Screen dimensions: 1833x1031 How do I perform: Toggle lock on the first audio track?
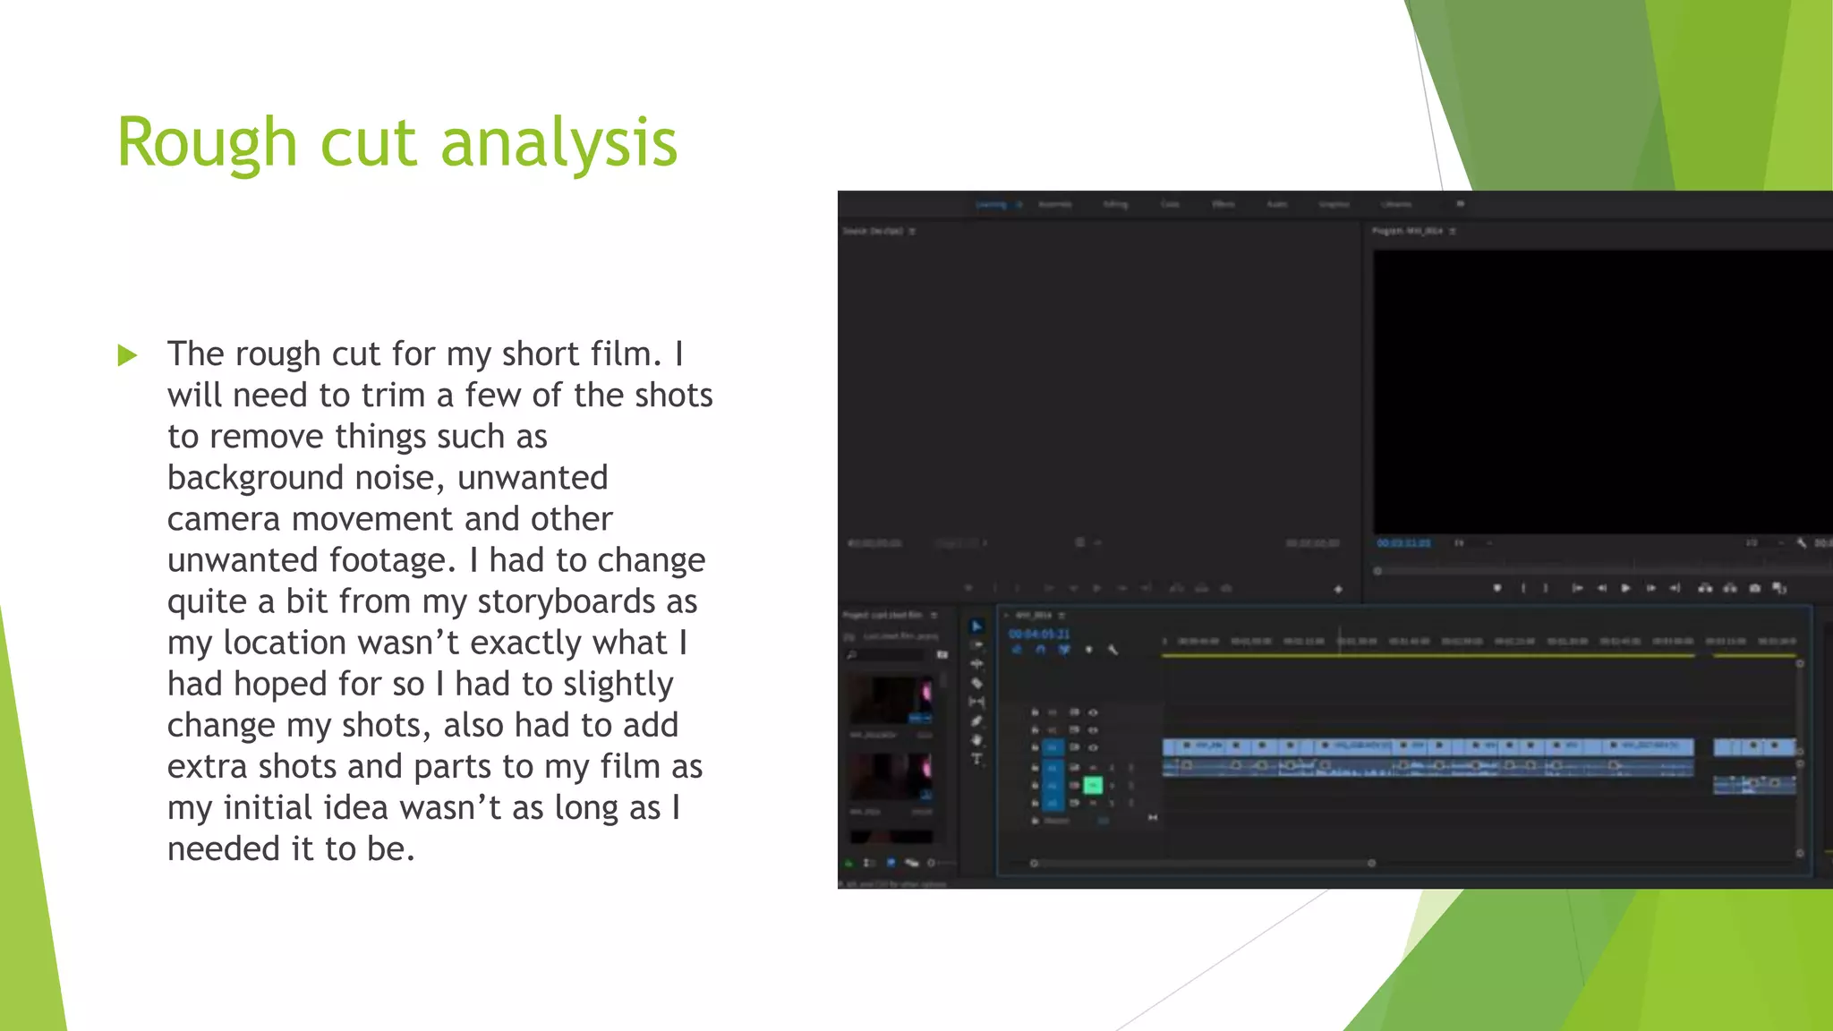(1035, 768)
